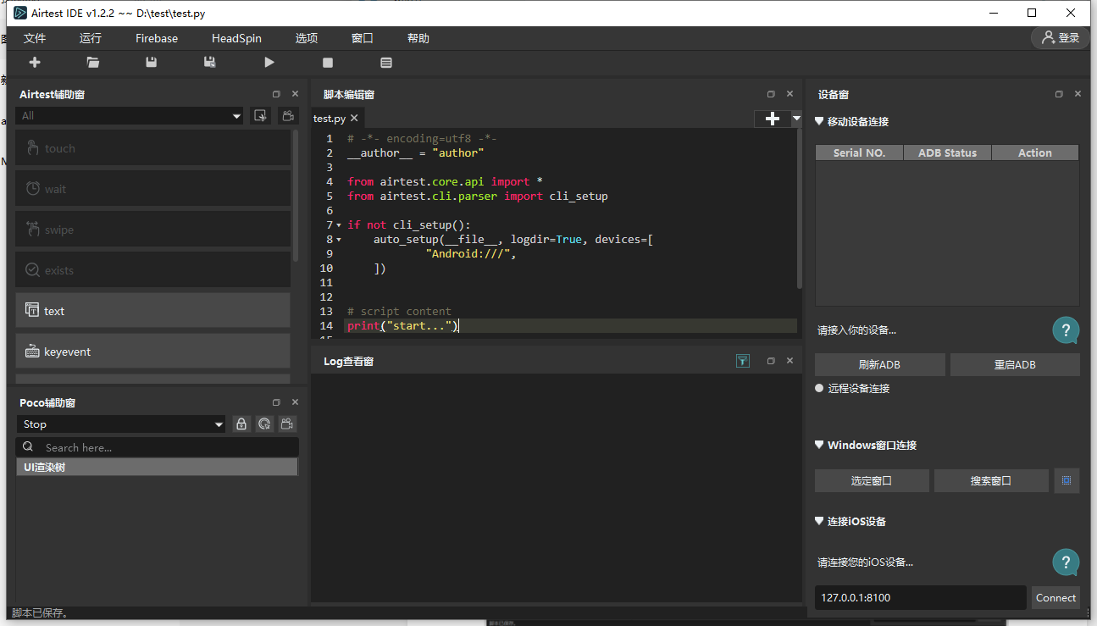Screen dimensions: 1097x626
Task: Click the auto-record icon in Airtest assistant
Action: coord(261,116)
